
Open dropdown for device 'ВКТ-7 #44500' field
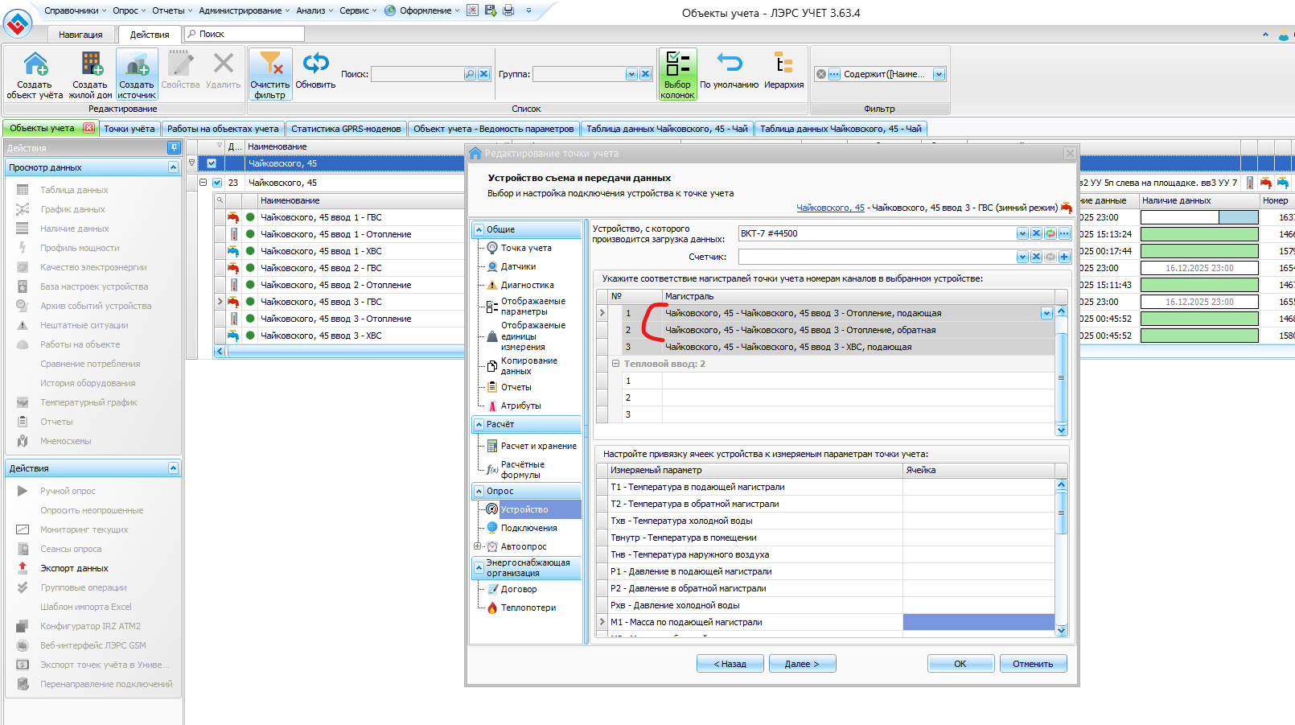(1022, 233)
